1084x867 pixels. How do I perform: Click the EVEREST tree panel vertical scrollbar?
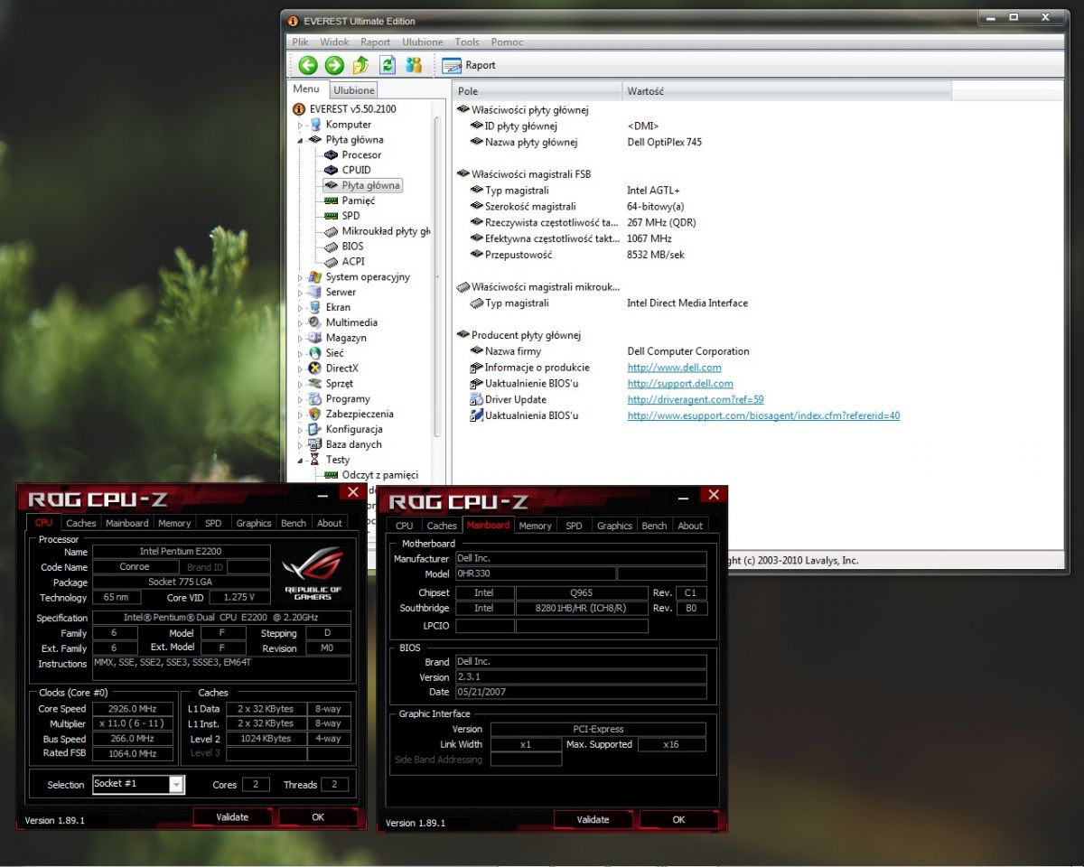coord(439,276)
